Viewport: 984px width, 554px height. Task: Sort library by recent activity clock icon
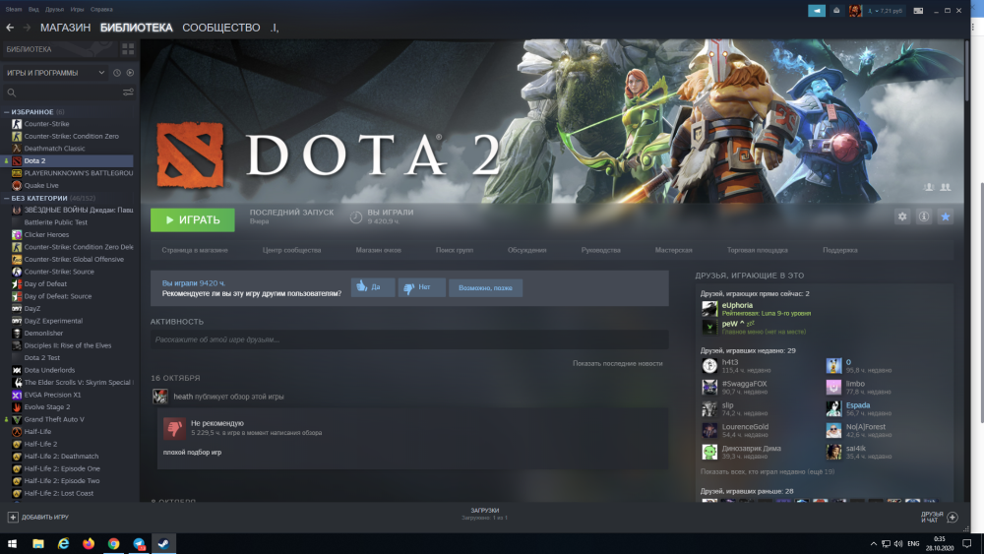tap(117, 73)
